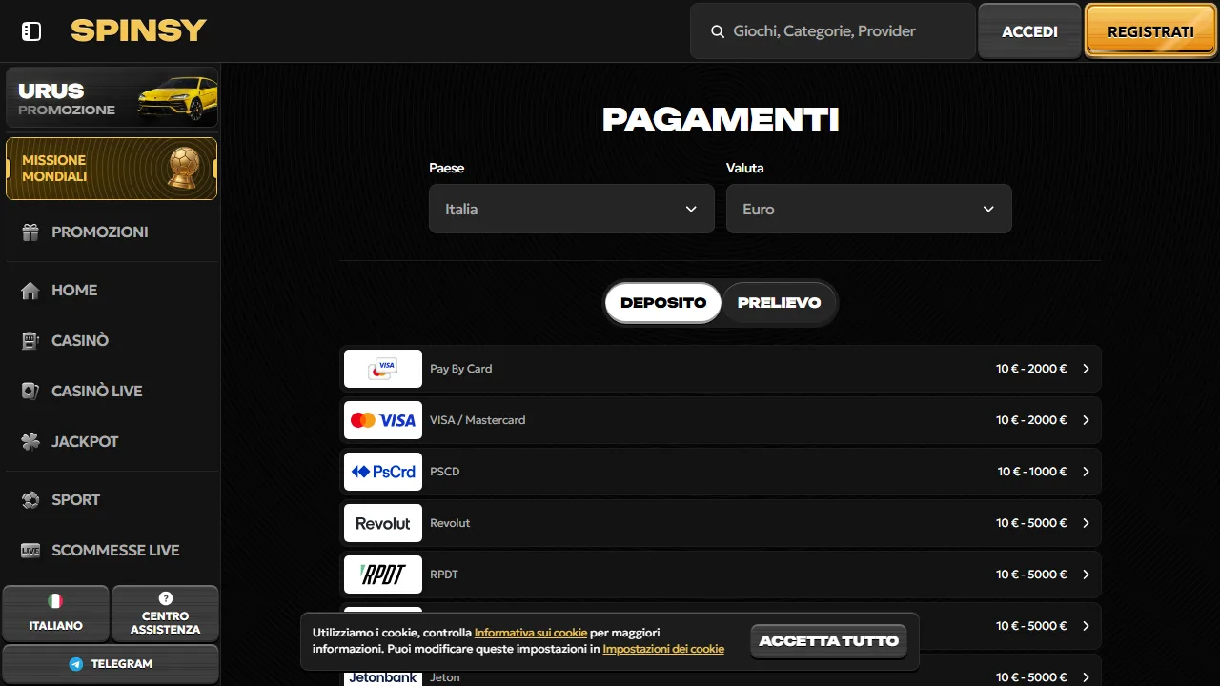Accept cookies with Accetta Tutto
Viewport: 1220px width, 686px height.
[x=829, y=641]
